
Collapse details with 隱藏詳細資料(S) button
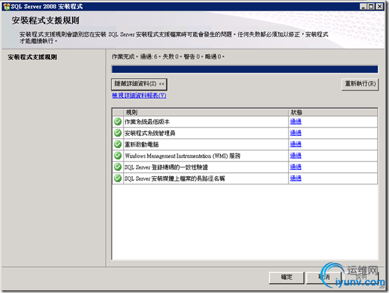point(139,84)
